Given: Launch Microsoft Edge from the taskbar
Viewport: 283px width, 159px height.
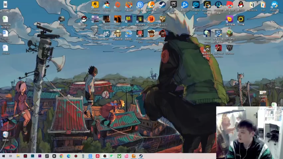Looking at the screenshot, I should coord(69,156).
